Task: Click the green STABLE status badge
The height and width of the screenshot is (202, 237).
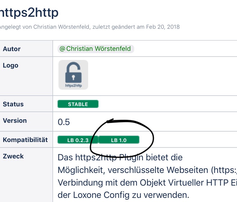Action: coord(78,104)
